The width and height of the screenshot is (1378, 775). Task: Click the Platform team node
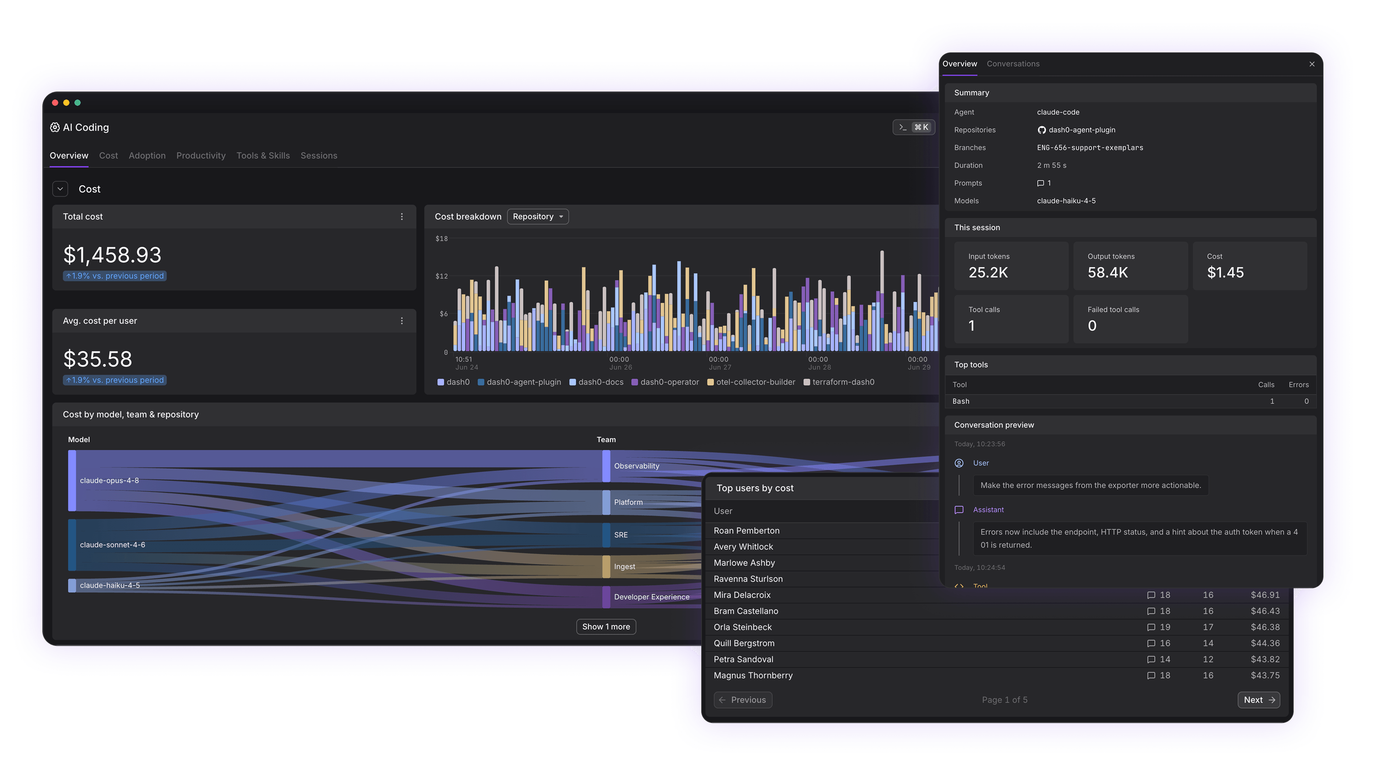(606, 502)
